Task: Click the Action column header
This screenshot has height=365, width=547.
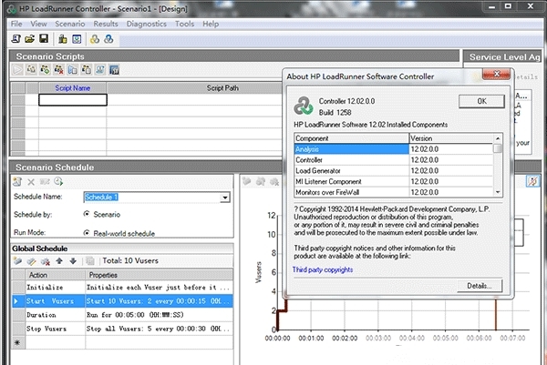Action: [x=56, y=275]
